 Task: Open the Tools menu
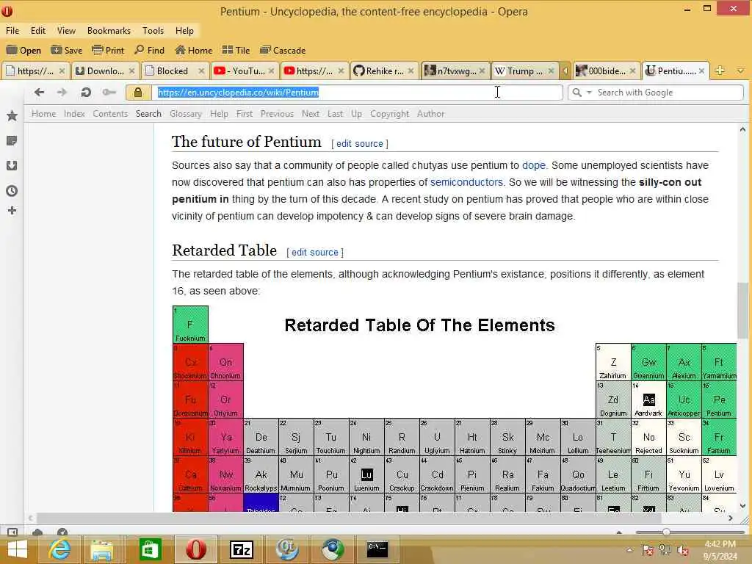[x=153, y=31]
